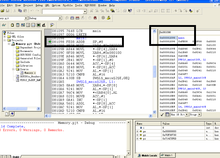
Task: Open context help arrow with question mark
Action: click(130, 11)
